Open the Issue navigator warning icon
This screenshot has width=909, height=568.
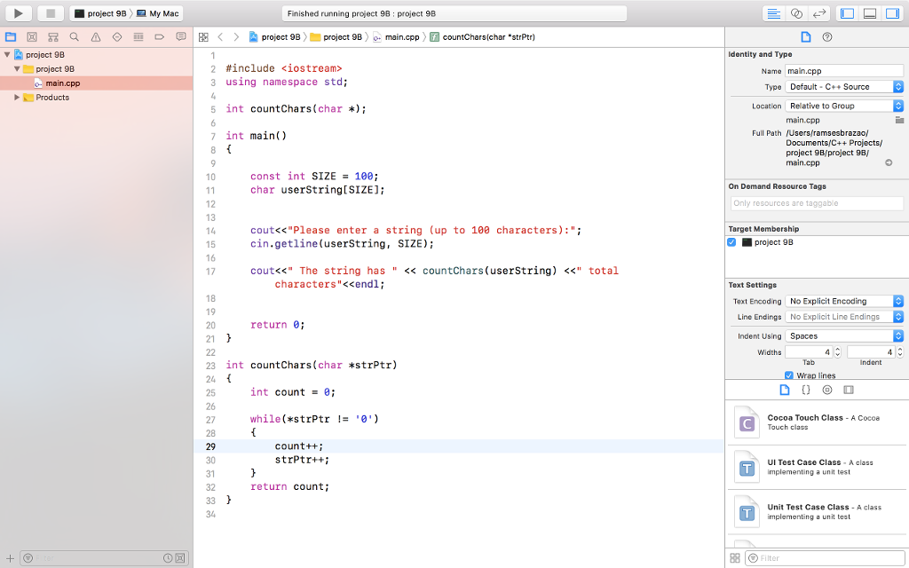pos(96,37)
